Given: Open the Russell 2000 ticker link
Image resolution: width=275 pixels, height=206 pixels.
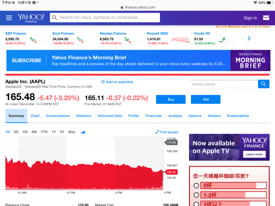Looking at the screenshot, I should (x=157, y=34).
